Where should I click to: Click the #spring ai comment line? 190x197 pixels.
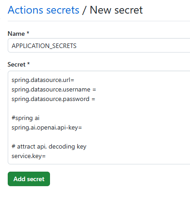tap(25, 118)
